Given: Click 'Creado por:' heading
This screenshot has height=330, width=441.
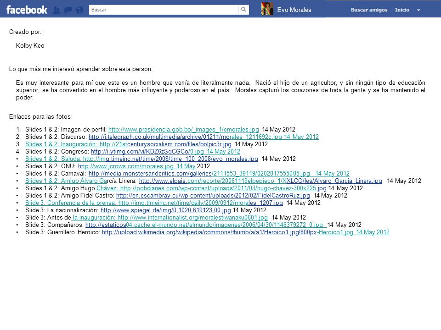Looking at the screenshot, I should pos(25,32).
